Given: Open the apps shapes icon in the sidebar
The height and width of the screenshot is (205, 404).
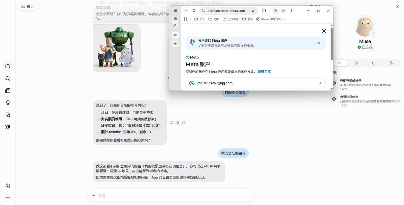Looking at the screenshot, I should pyautogui.click(x=8, y=127).
